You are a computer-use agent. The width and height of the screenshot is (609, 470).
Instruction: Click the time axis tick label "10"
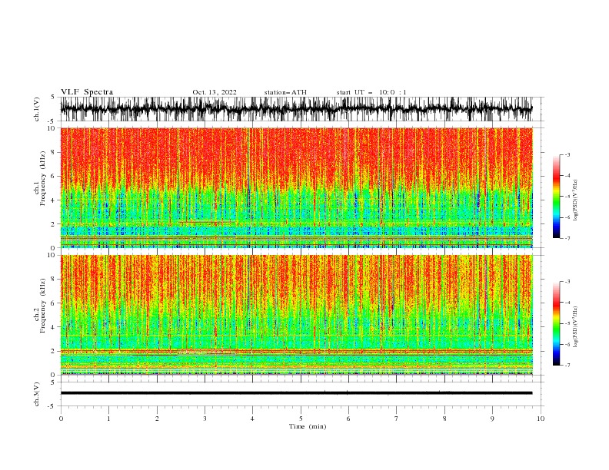click(541, 419)
